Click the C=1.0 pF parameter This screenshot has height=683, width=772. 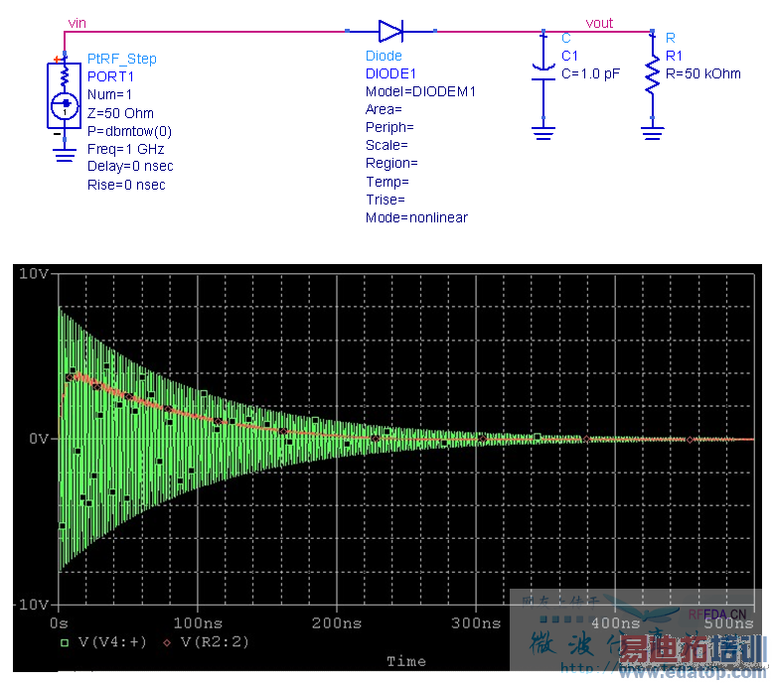click(x=590, y=73)
